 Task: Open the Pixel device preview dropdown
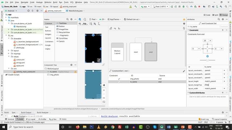93,19
